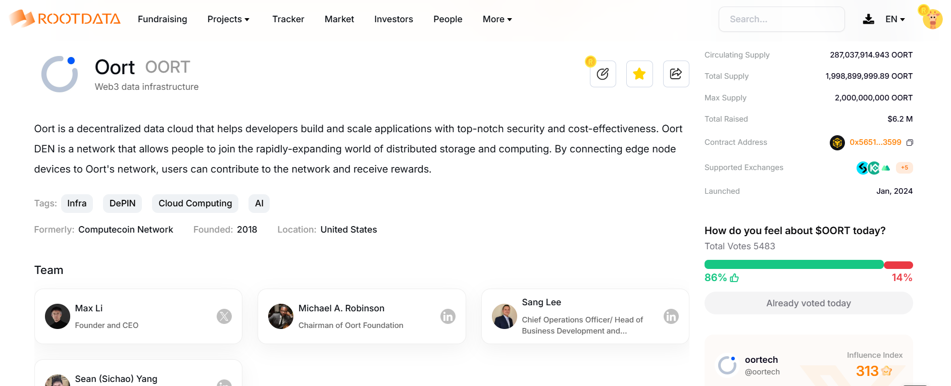Click in the Search field
The image size is (951, 386).
tap(781, 19)
